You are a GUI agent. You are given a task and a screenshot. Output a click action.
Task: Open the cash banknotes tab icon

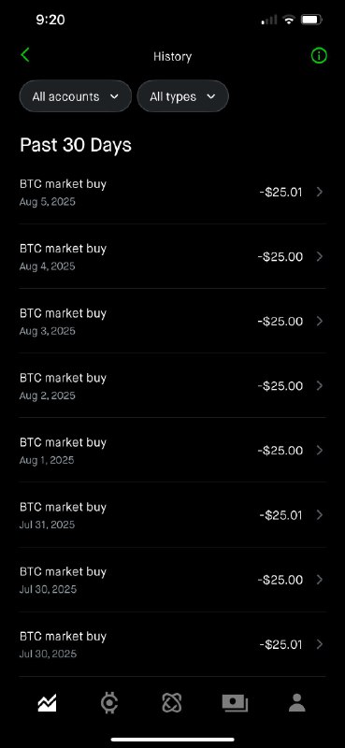(235, 703)
